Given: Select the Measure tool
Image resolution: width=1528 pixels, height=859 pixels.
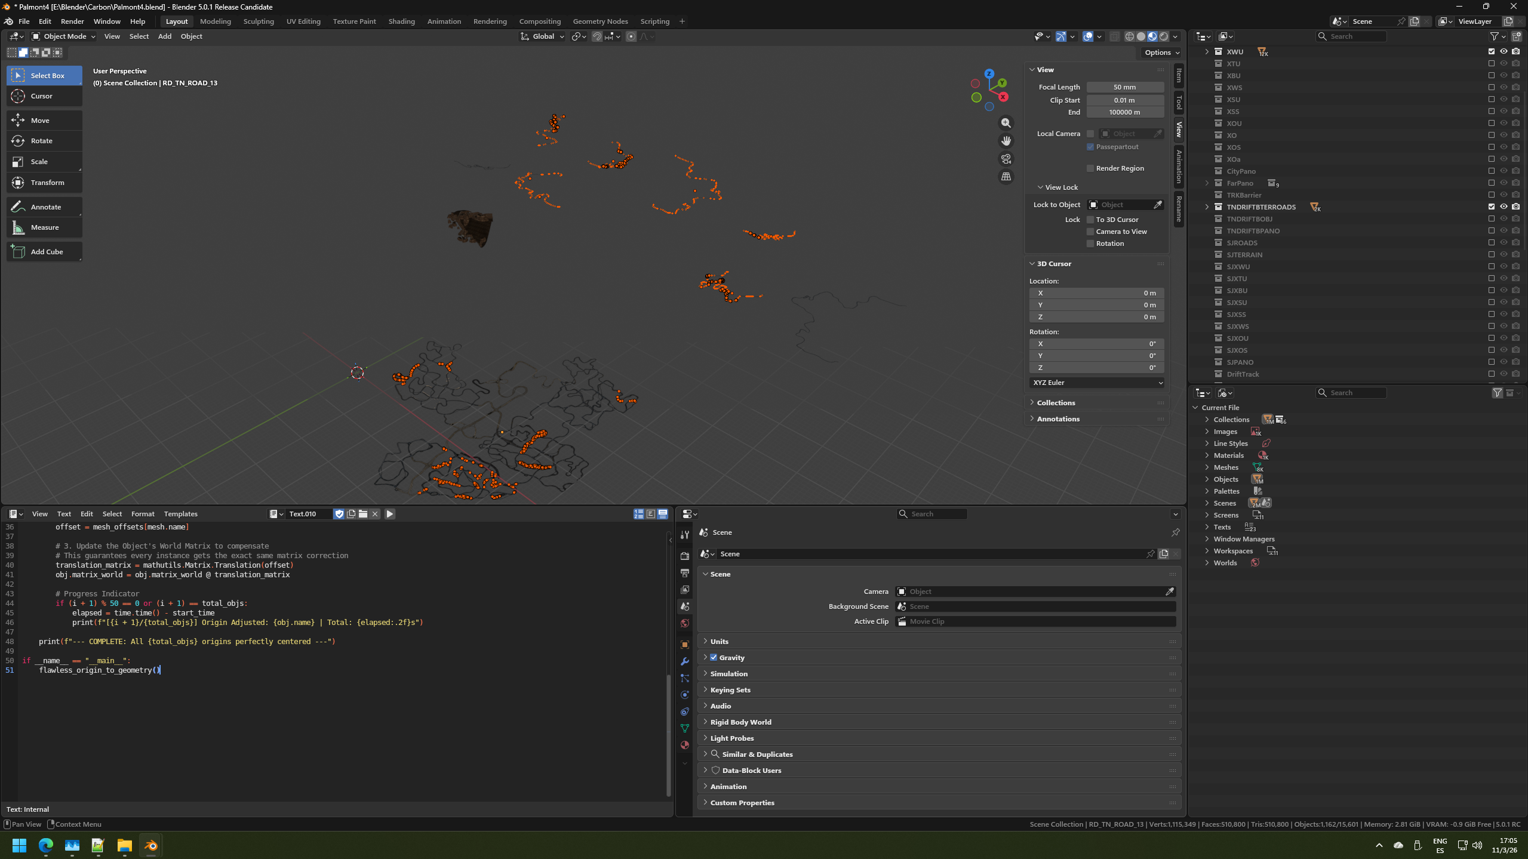Looking at the screenshot, I should point(44,227).
